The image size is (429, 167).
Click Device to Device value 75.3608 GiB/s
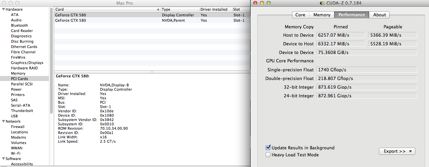point(367,52)
